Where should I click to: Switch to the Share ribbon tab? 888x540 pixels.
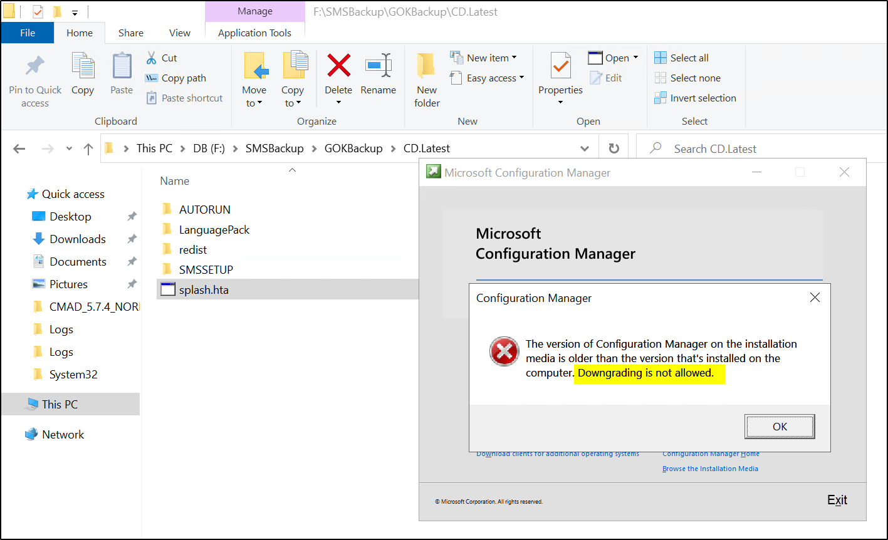(131, 33)
